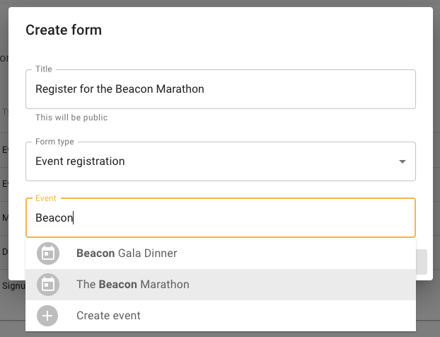The width and height of the screenshot is (440, 337).
Task: Click the partially hidden gray button at dialog's right edge
Action: [x=421, y=262]
